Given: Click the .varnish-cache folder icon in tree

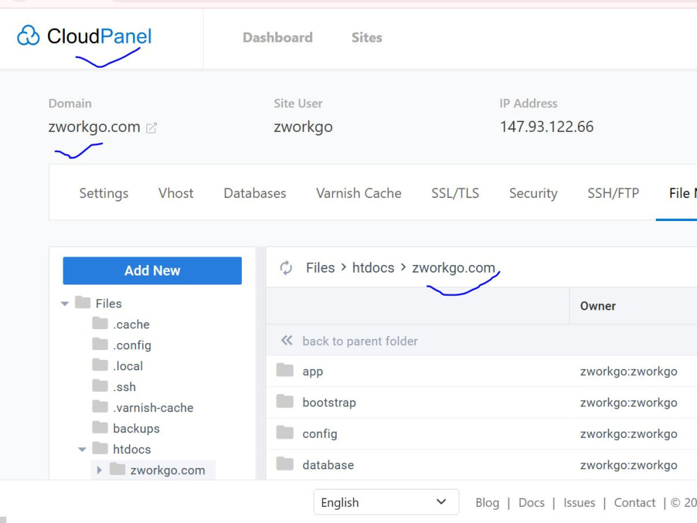Looking at the screenshot, I should click(100, 407).
